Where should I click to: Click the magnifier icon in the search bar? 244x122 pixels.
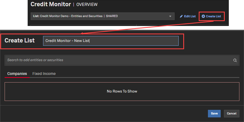235,60
